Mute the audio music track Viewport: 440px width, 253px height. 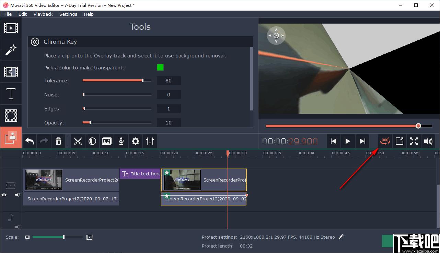[18, 227]
